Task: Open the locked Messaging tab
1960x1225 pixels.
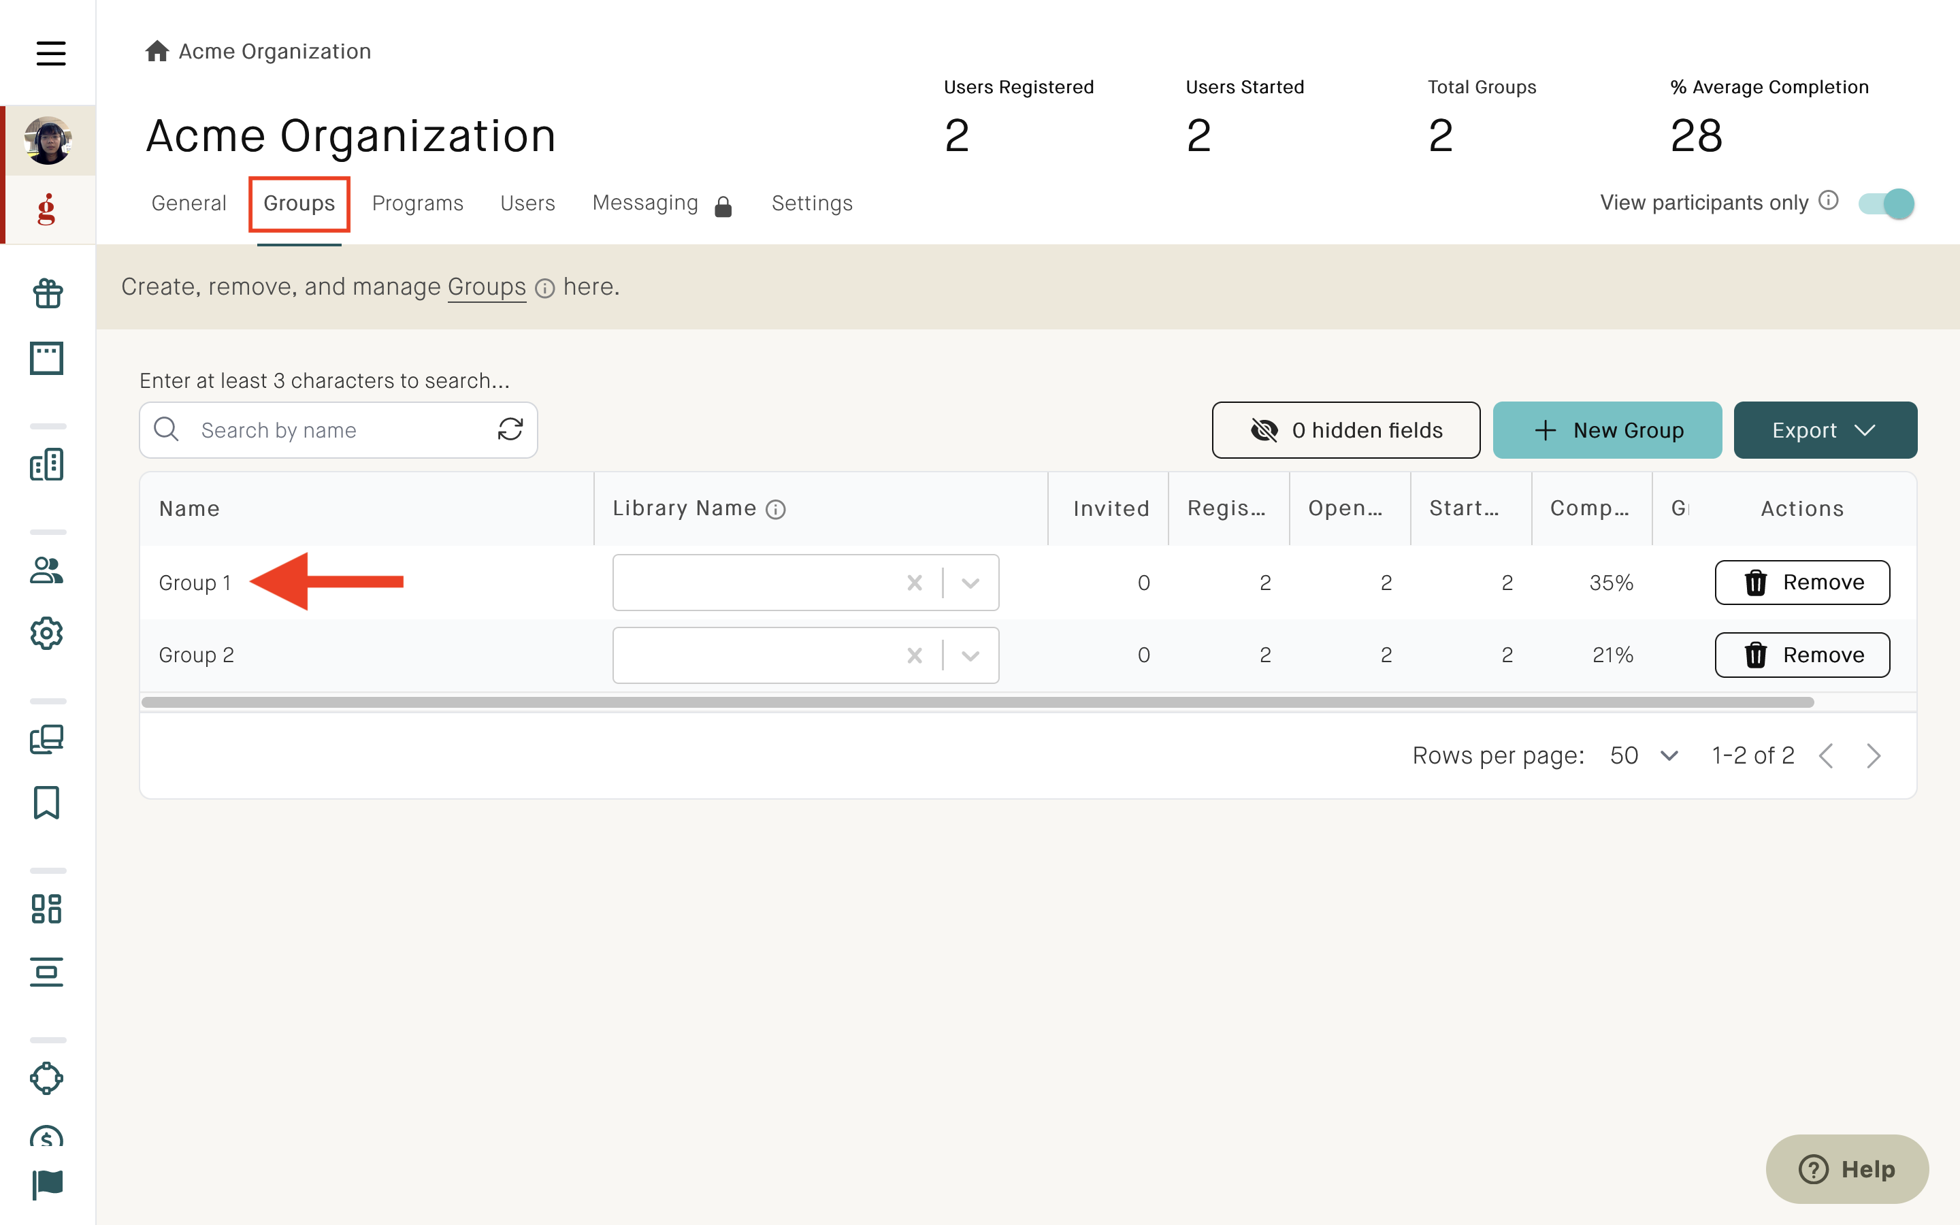Action: pyautogui.click(x=662, y=203)
